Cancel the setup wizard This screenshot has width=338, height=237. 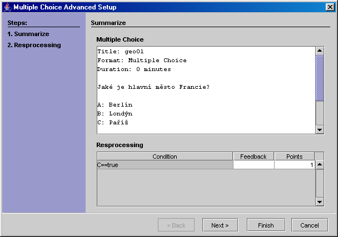coord(310,225)
